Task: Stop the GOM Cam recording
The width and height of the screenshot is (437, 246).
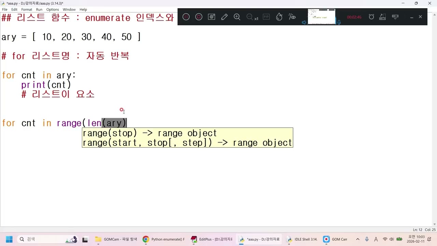Action: [199, 17]
